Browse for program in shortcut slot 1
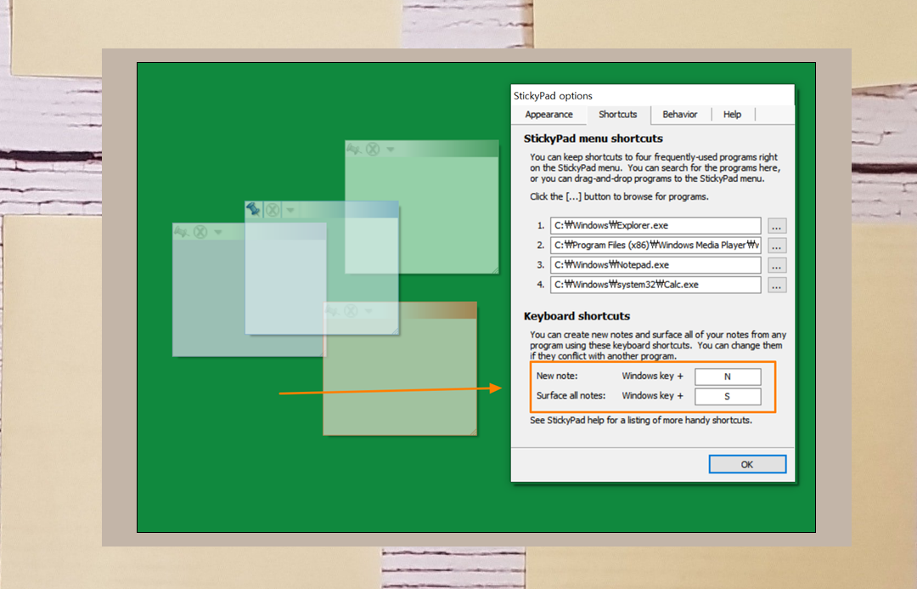Viewport: 917px width, 589px height. point(777,225)
